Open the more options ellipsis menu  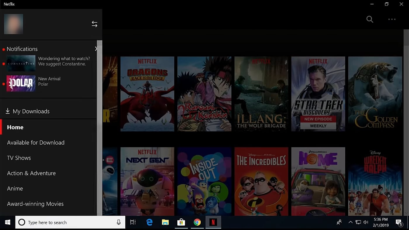coord(392,19)
